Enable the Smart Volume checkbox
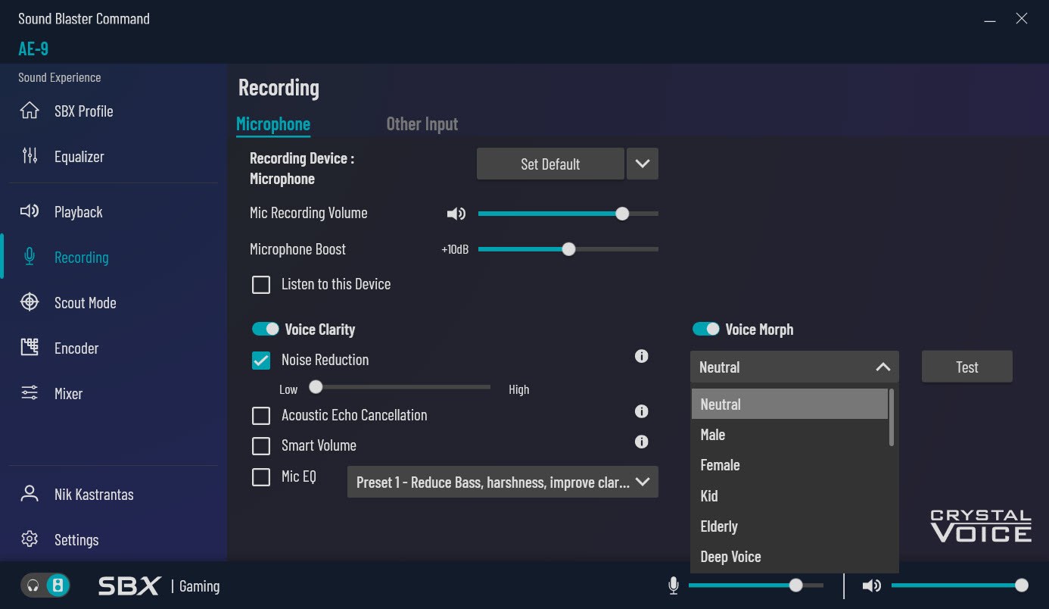Screen dimensions: 1049x609 point(261,446)
